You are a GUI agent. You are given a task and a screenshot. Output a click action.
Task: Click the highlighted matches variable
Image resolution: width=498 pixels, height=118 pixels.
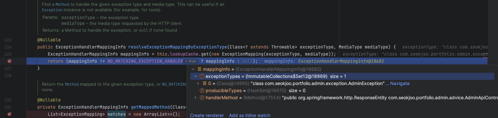point(117,114)
